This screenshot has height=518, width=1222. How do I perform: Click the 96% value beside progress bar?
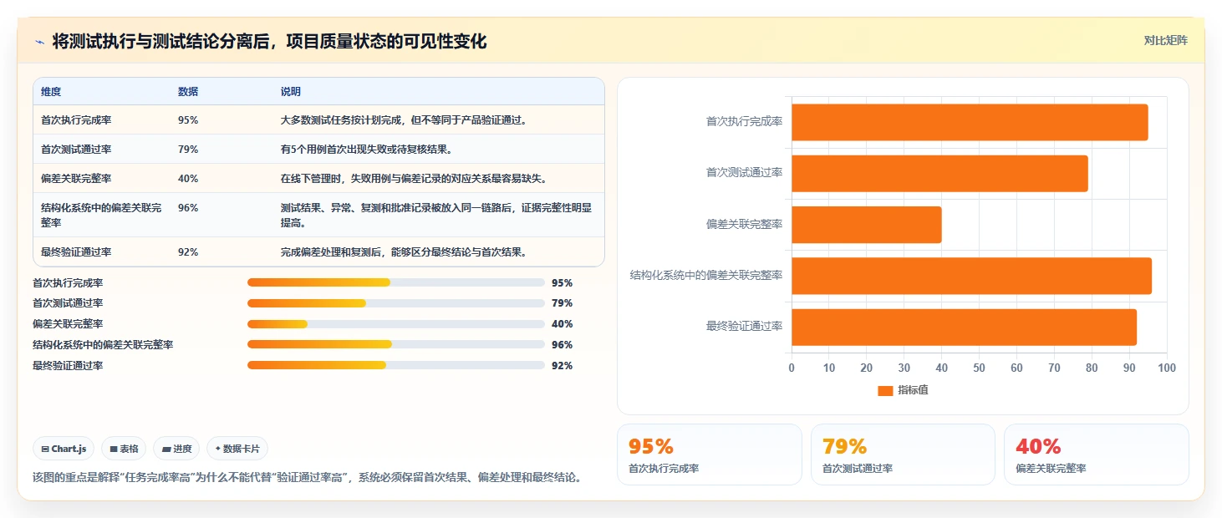[x=562, y=345]
